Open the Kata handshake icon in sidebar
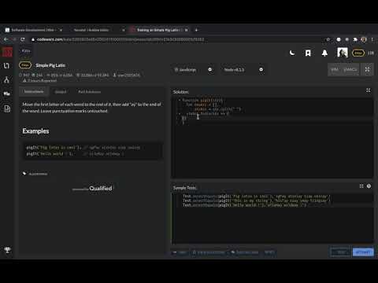 point(6,94)
